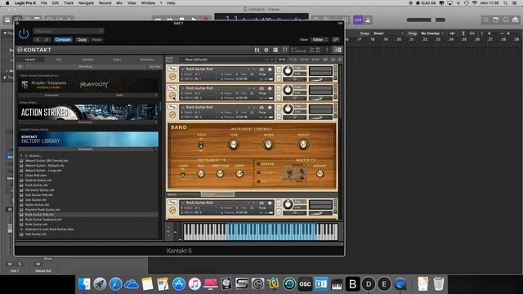Click the snapshot camera icon on second instrument
This screenshot has width=523, height=294.
coord(261,88)
